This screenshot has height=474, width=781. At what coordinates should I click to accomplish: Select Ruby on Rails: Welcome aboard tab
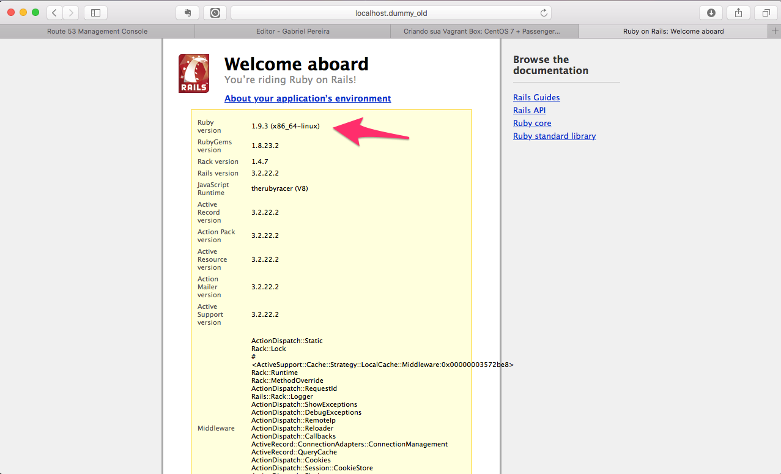(673, 31)
